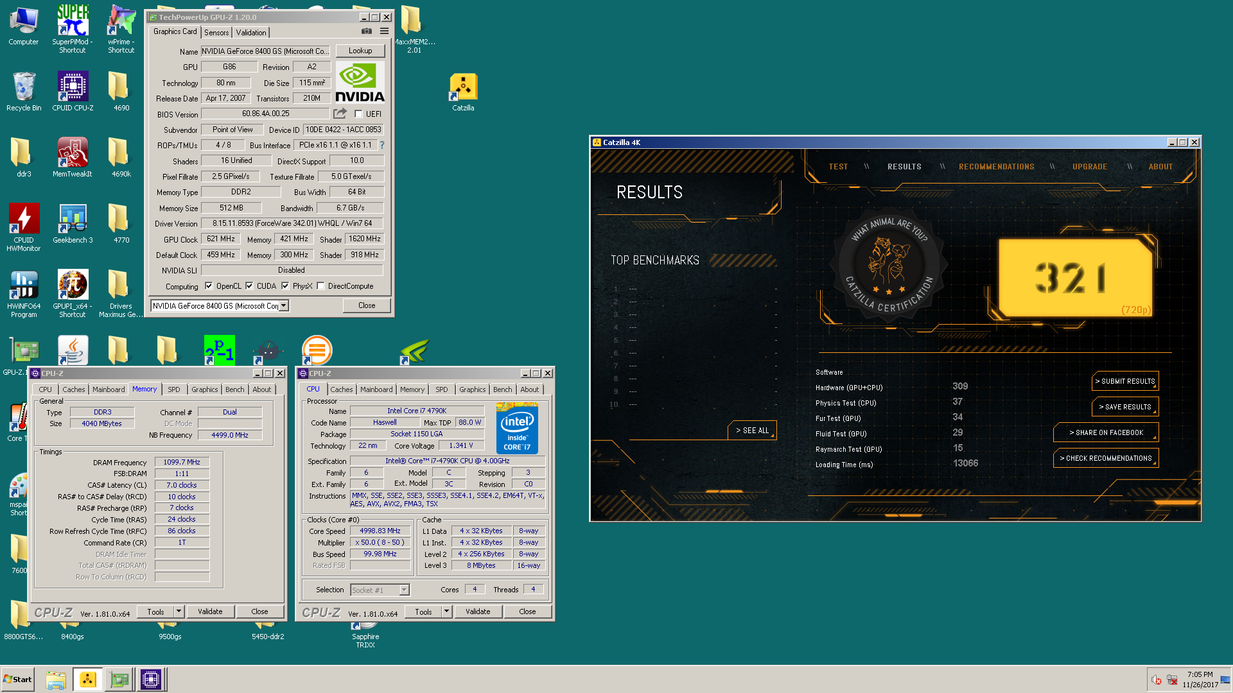Click the Start button
Screen dimensions: 1233x693
[17, 680]
